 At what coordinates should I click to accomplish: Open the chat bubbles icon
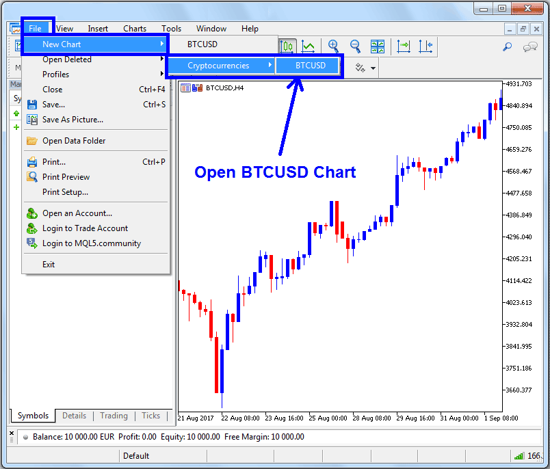click(530, 46)
